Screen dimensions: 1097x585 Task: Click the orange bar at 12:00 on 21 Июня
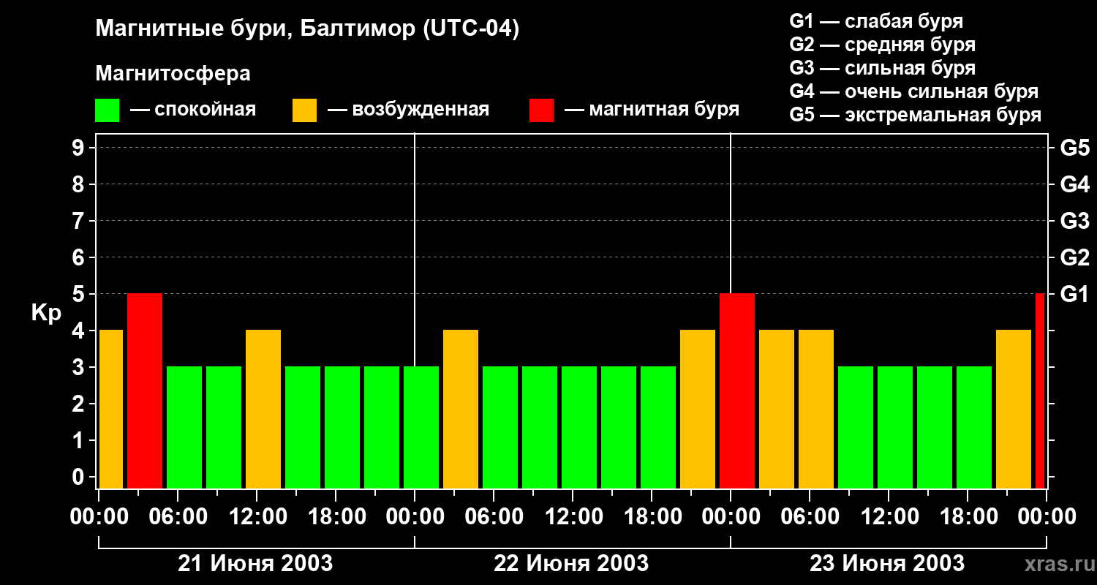click(x=263, y=409)
